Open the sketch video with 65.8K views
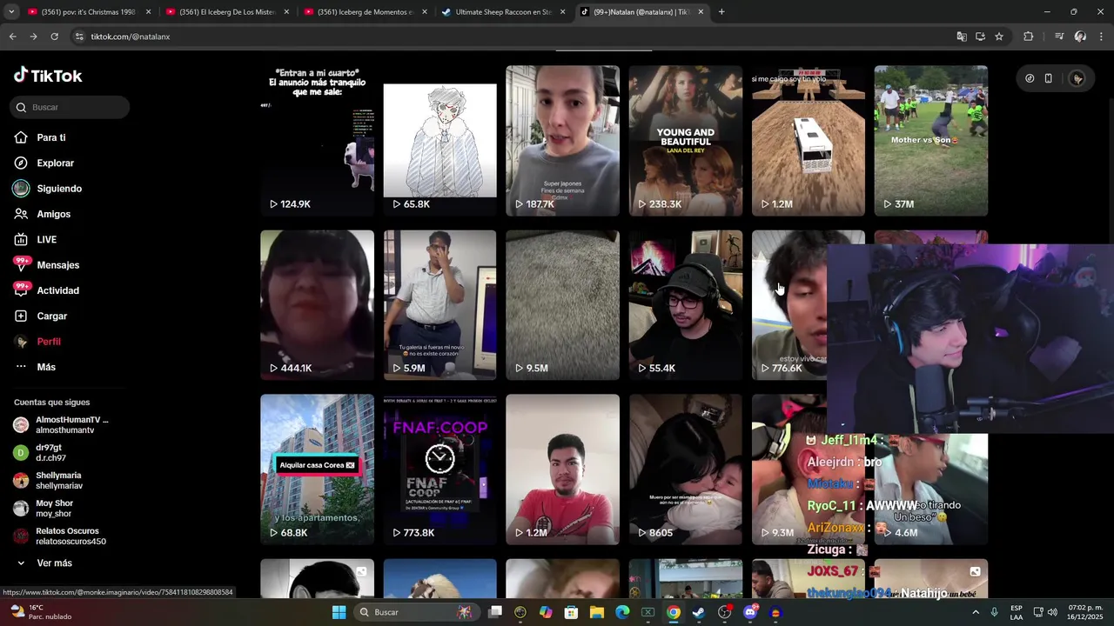Viewport: 1114px width, 626px height. pyautogui.click(x=440, y=141)
